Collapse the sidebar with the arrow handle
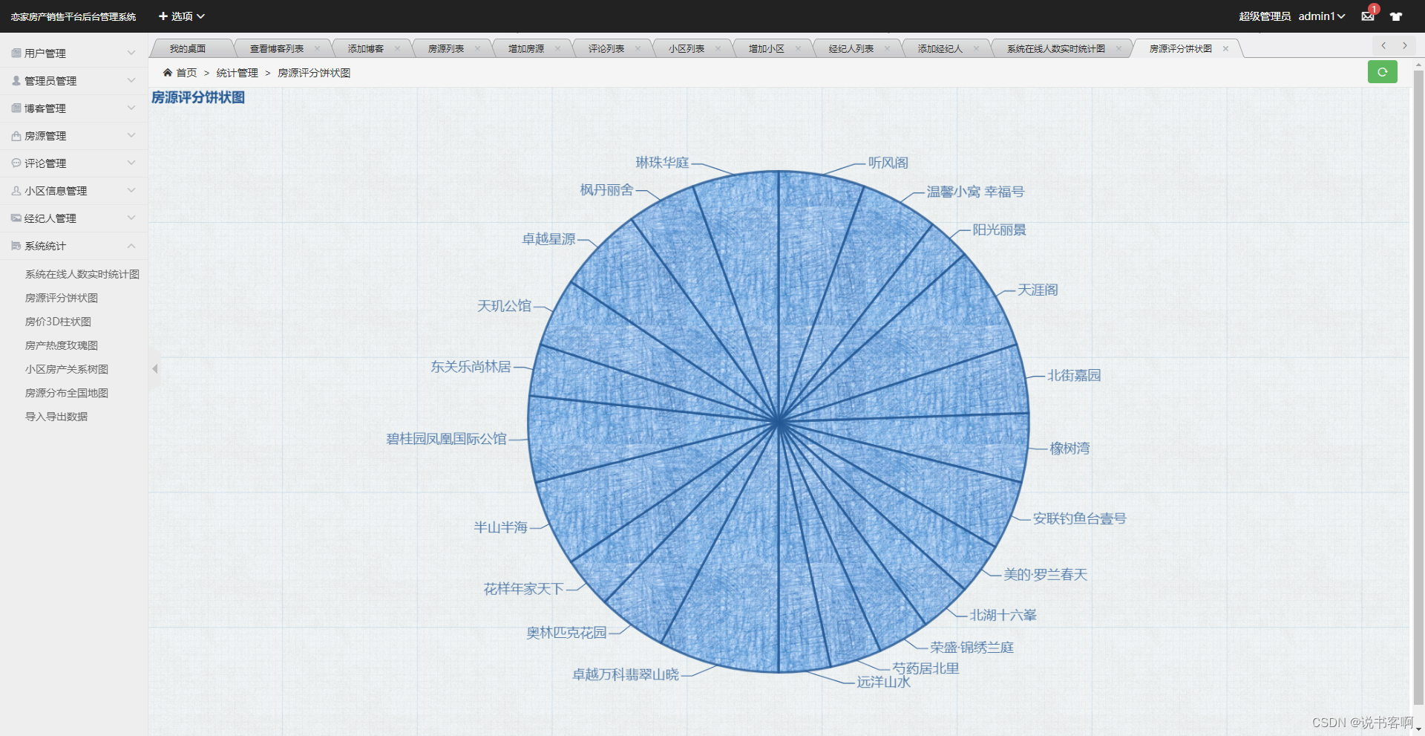The image size is (1425, 736). pyautogui.click(x=154, y=368)
